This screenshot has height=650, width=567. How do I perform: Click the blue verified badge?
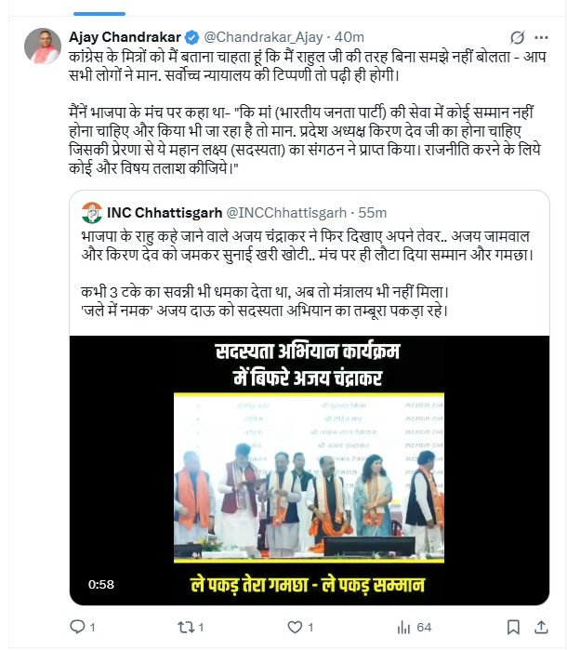coord(191,37)
